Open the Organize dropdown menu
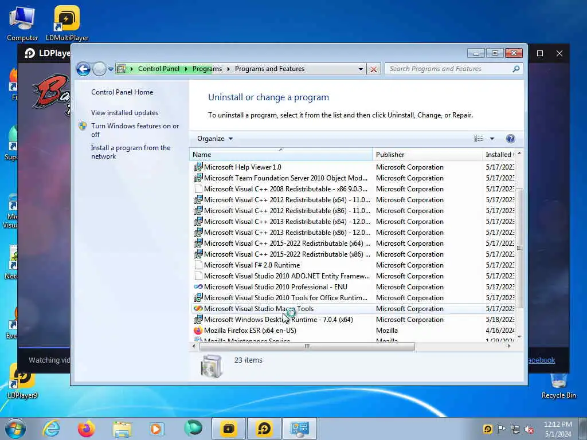This screenshot has height=440, width=587. click(x=215, y=139)
